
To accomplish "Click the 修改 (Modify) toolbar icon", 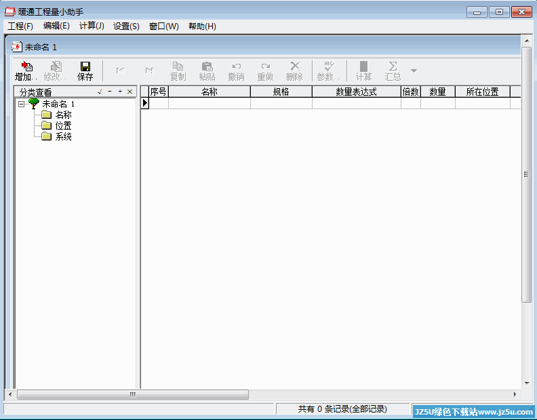I will 55,71.
